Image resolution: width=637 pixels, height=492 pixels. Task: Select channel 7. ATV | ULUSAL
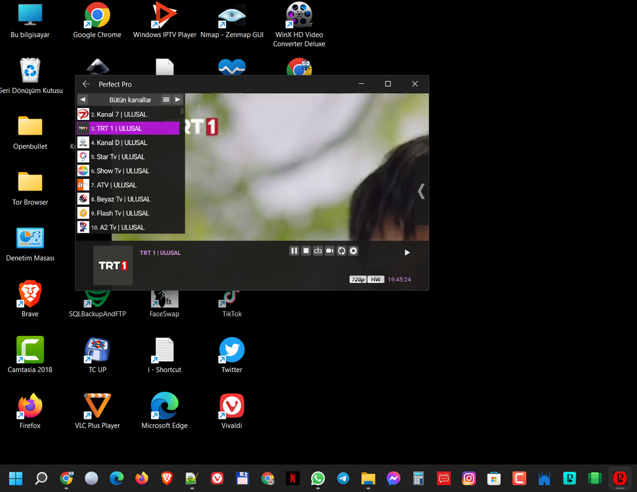(129, 185)
